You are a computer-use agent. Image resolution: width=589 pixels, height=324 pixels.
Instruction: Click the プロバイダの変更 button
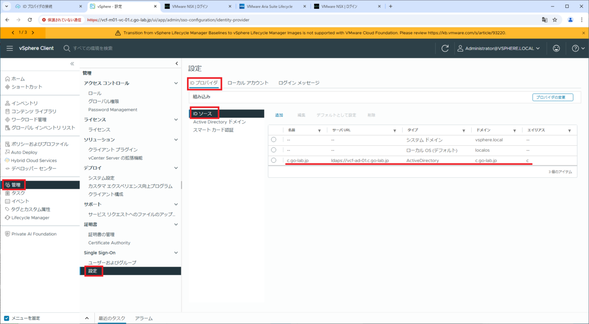click(x=553, y=97)
